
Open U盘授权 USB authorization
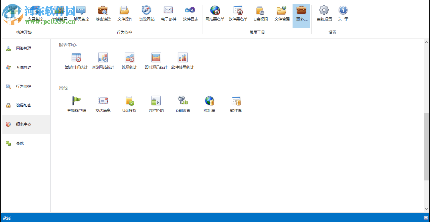[x=129, y=104]
